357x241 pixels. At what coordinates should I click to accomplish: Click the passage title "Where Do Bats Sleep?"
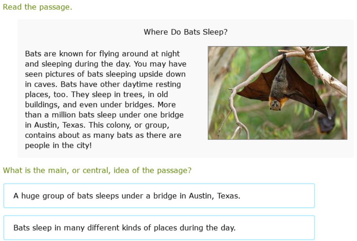tap(185, 32)
